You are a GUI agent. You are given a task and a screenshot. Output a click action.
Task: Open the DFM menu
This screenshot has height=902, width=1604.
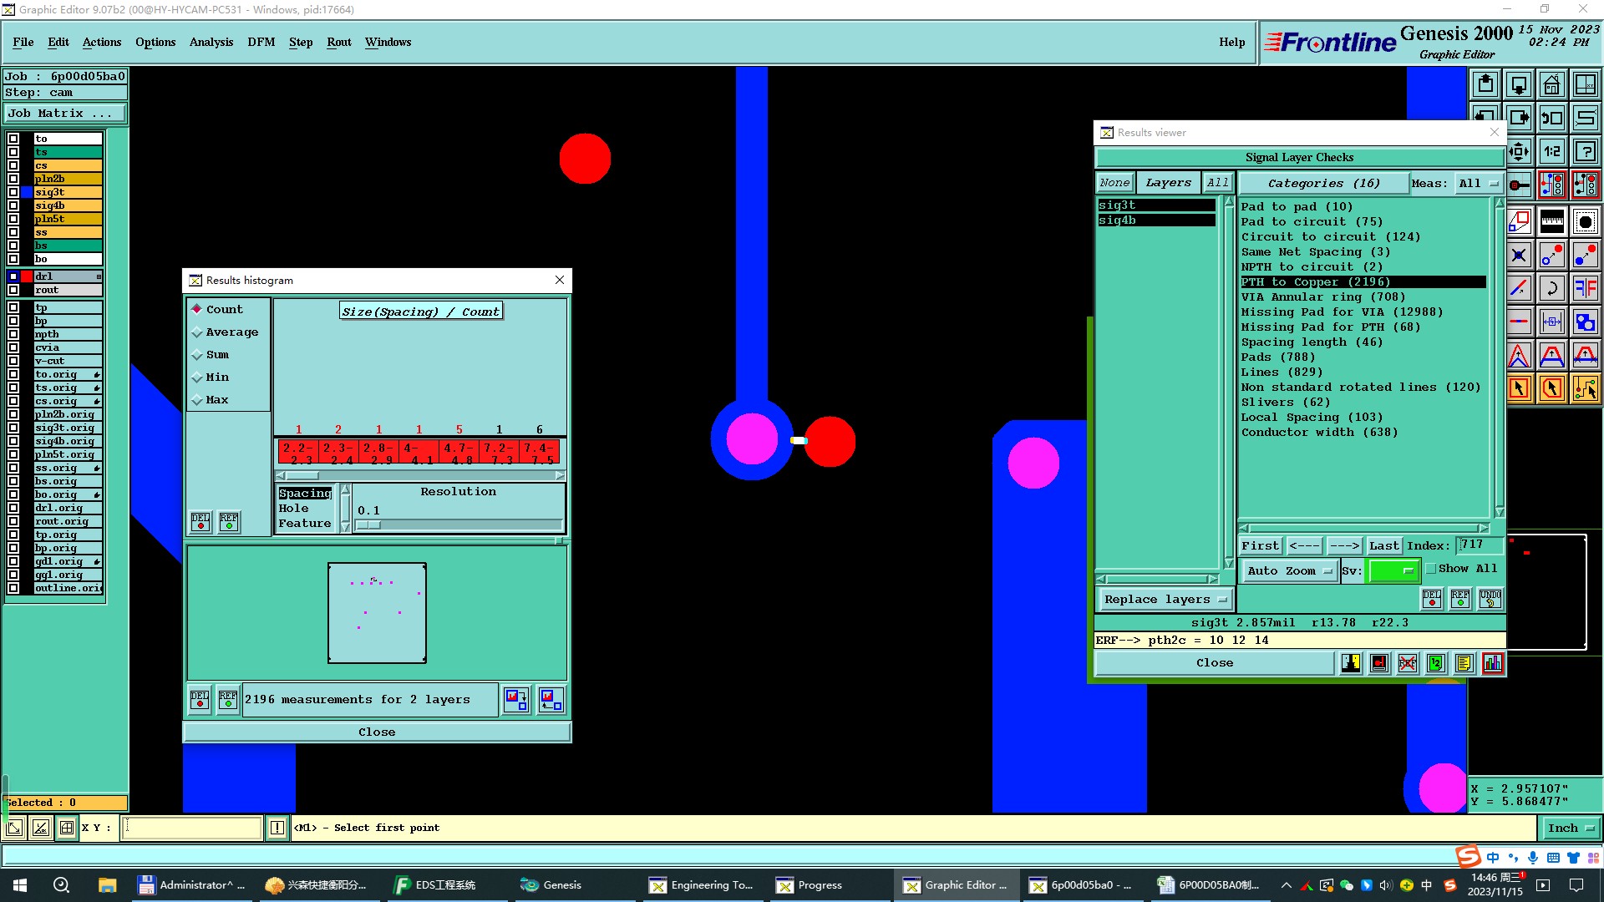pos(261,42)
